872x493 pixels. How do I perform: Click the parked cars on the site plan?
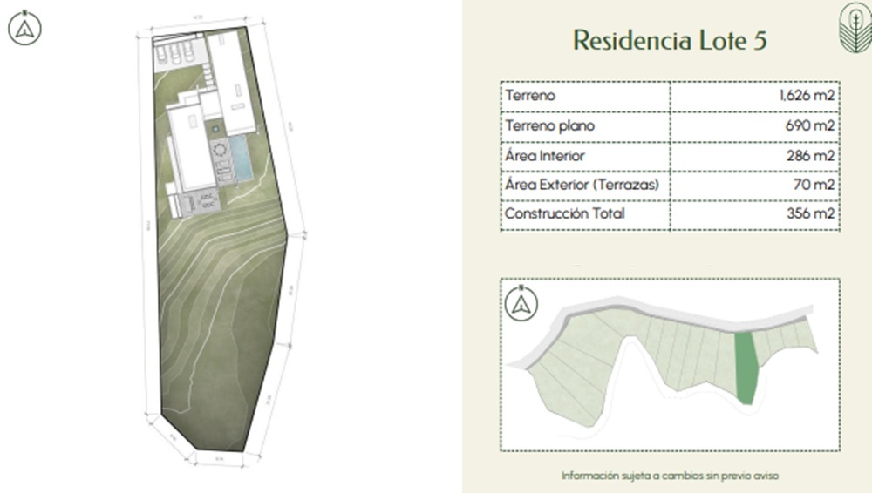coord(172,56)
